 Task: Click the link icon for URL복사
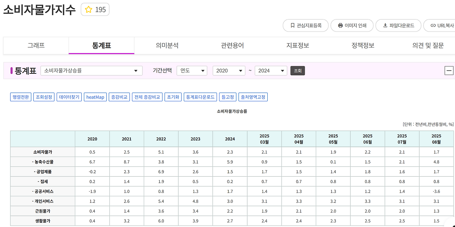433,26
